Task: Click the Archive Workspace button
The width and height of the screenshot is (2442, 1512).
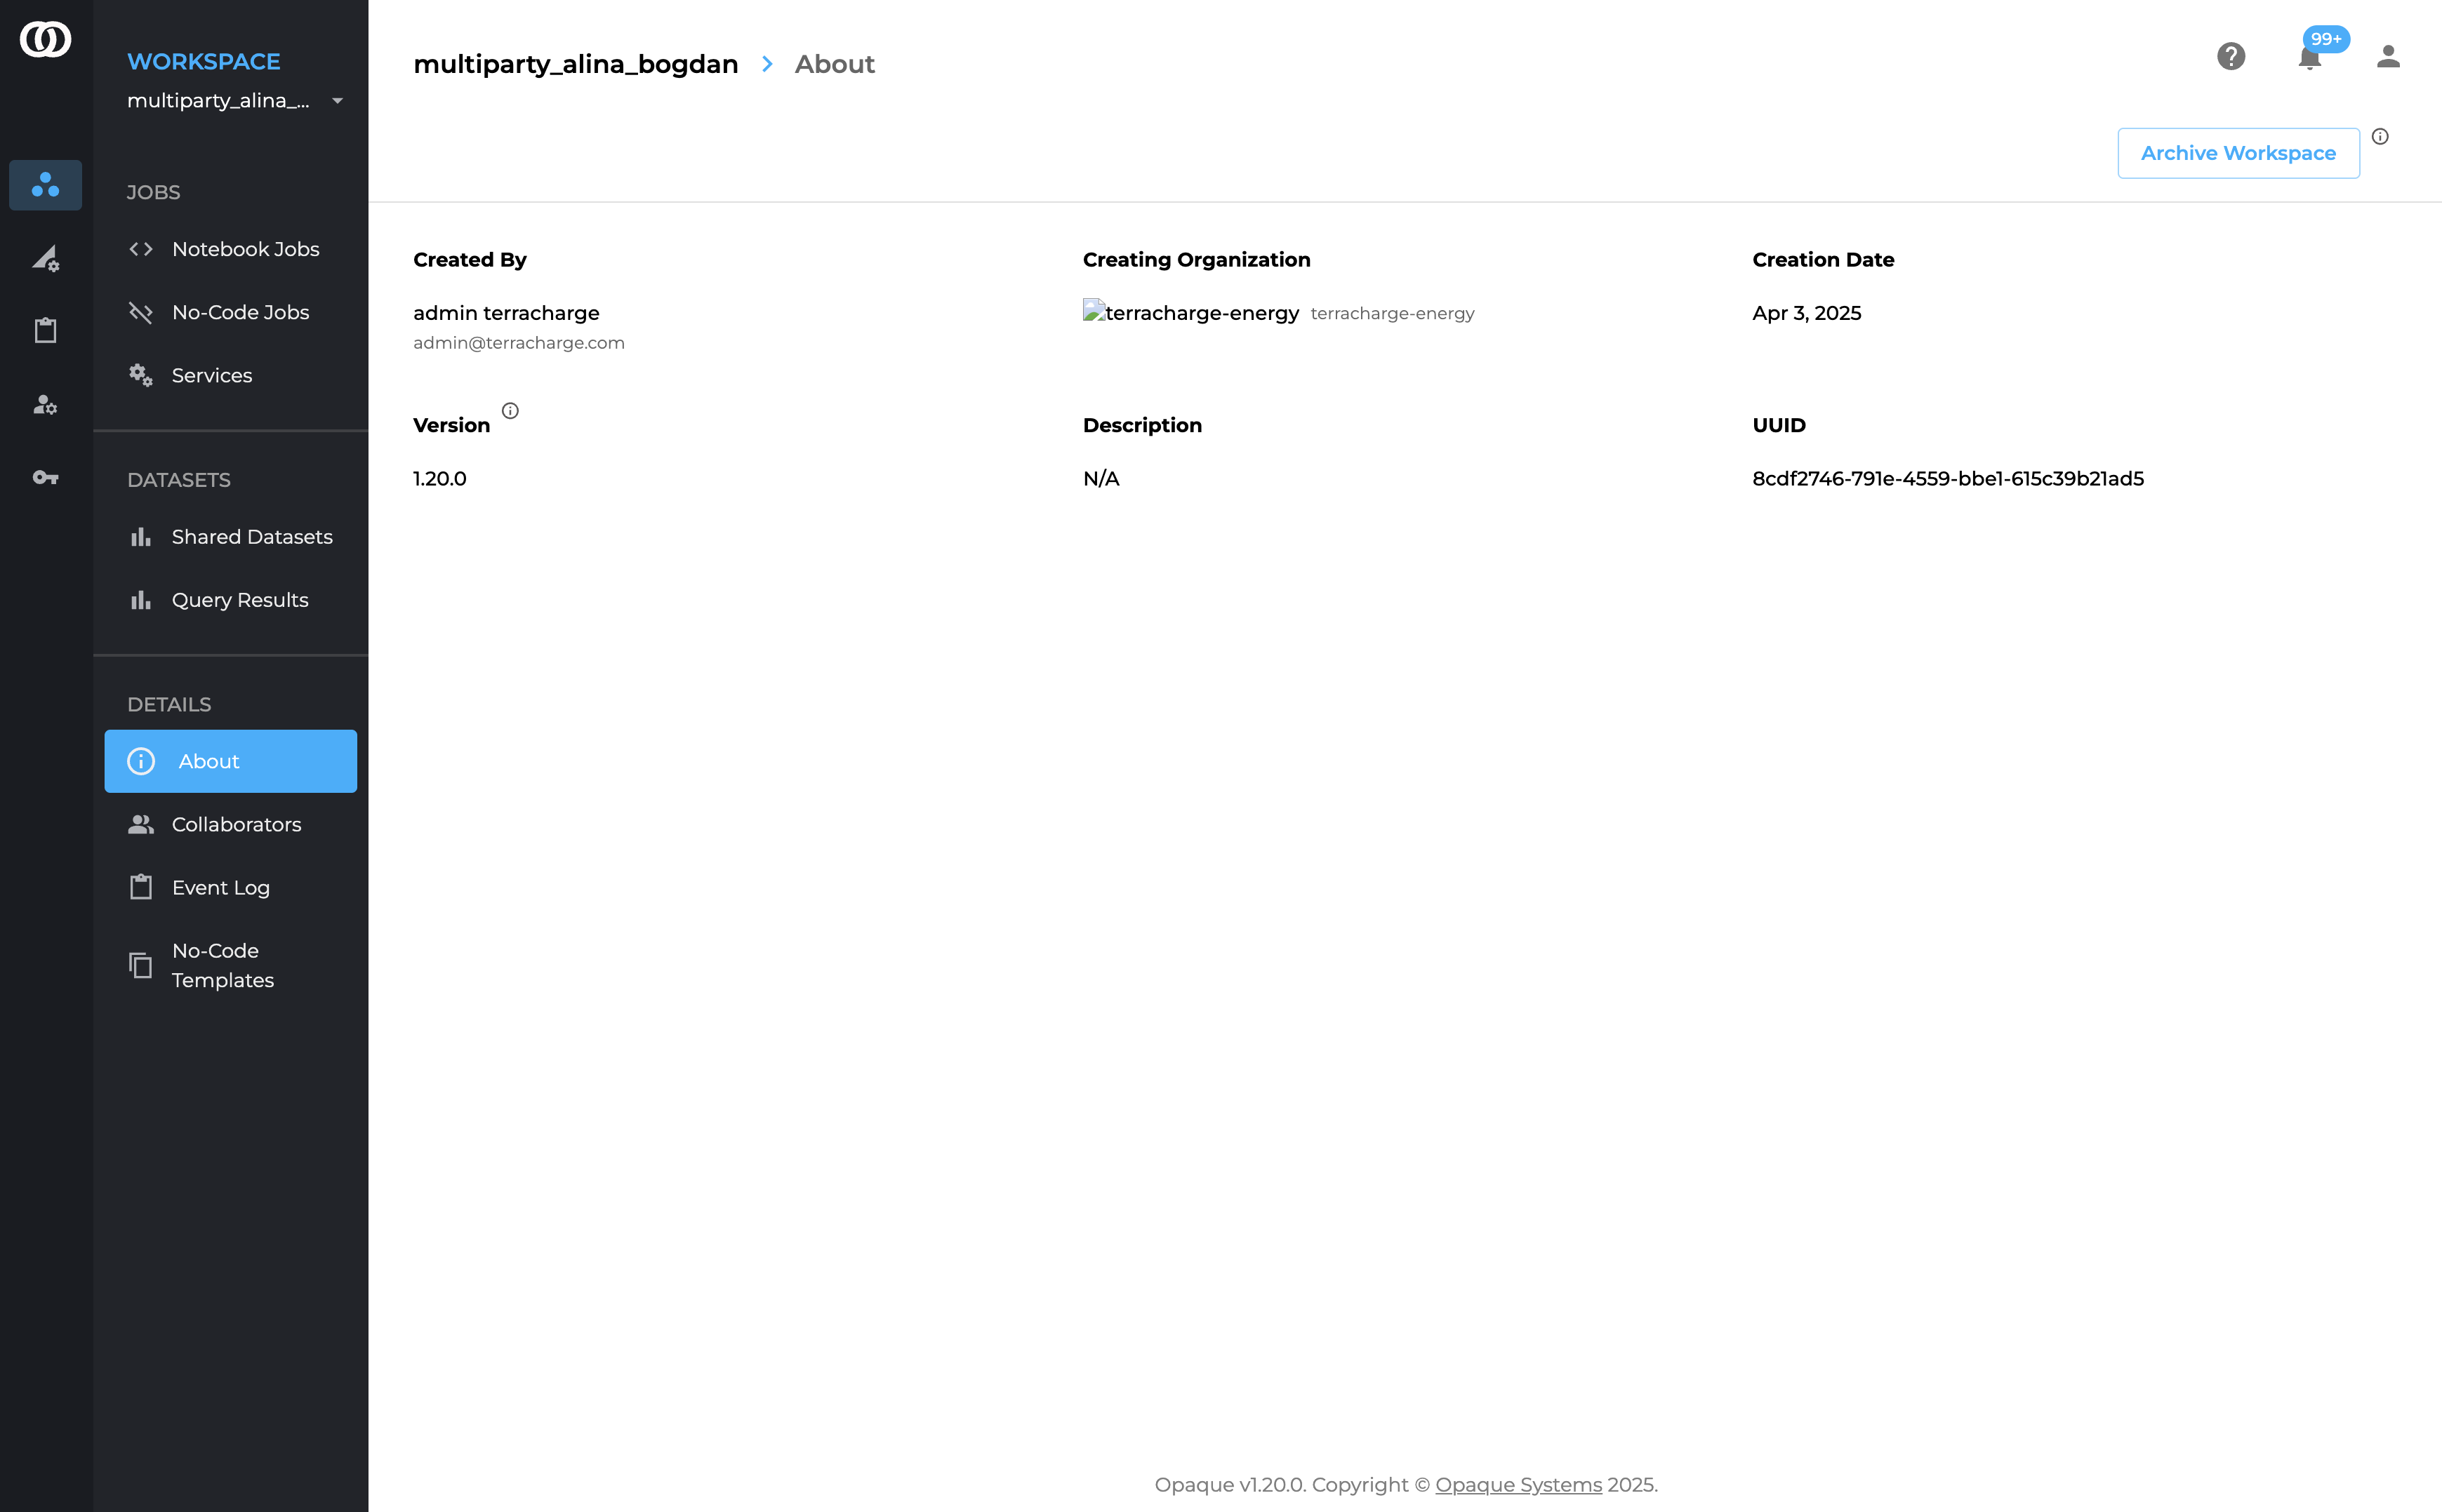Action: [2238, 153]
